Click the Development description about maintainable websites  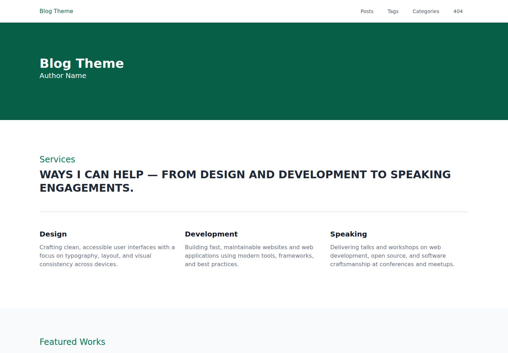pyautogui.click(x=249, y=256)
